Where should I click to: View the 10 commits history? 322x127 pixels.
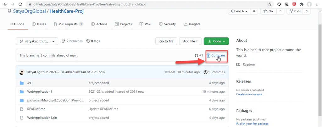pos(214,72)
